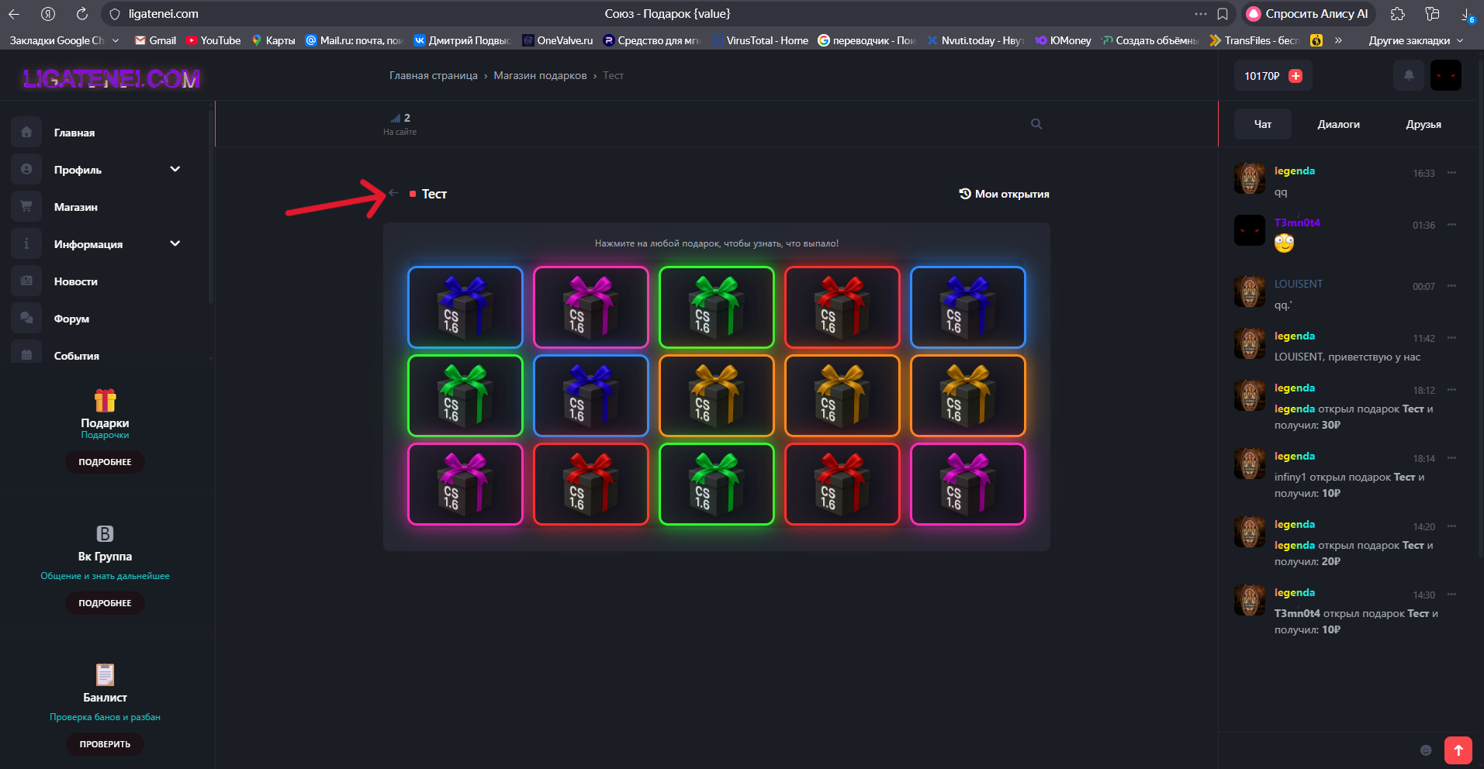Open the Gmail bookmark
The height and width of the screenshot is (769, 1484).
pyautogui.click(x=155, y=40)
